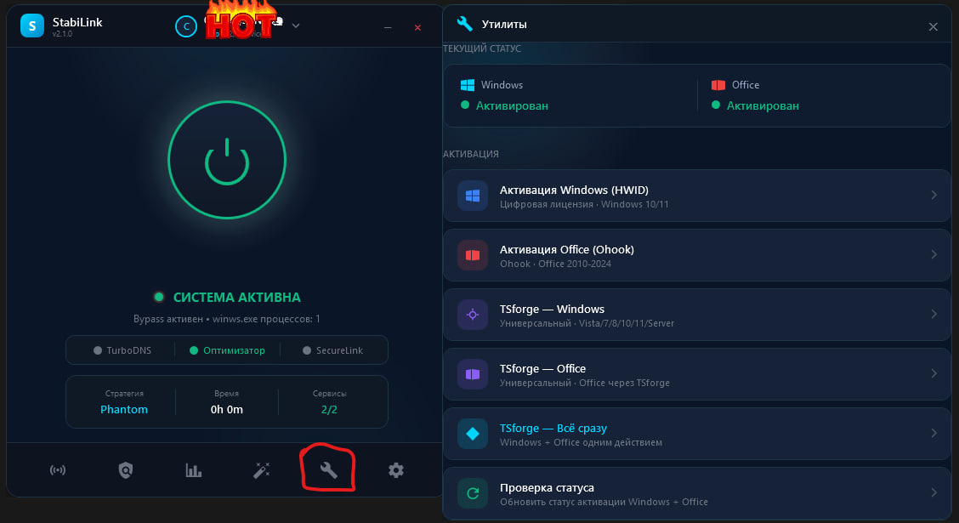Click the 2/2 services value

[x=329, y=409]
